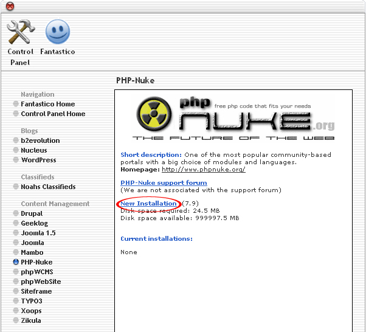This screenshot has width=366, height=332.
Task: Select Geeklog from the sidebar
Action: click(34, 223)
